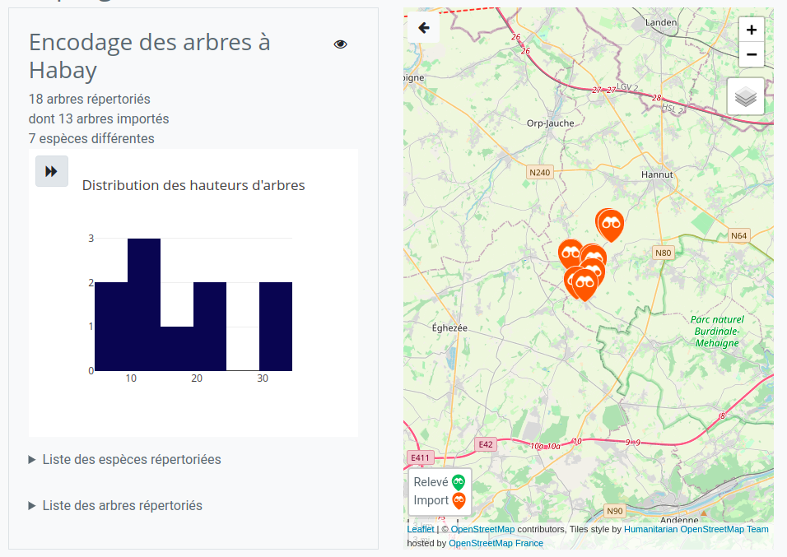Open the OpenStreetMap contributors link
The width and height of the screenshot is (787, 557).
[482, 529]
